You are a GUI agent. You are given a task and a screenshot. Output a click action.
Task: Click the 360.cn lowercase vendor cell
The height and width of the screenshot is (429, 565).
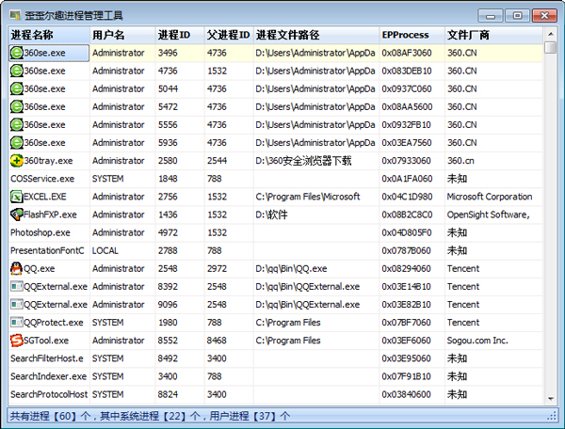[x=460, y=161]
